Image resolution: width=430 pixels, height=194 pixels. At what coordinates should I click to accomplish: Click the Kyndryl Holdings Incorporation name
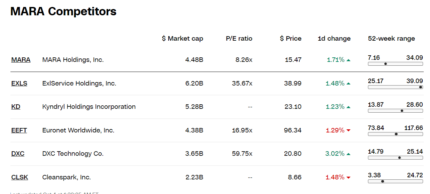89,107
